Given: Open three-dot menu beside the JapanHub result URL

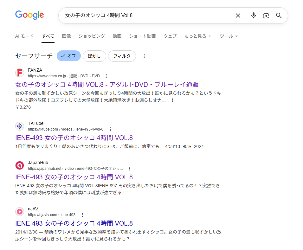Looking at the screenshot, I should [x=129, y=169].
